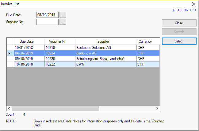This screenshot has height=131, width=199.
Task: Sort by the Currency column header
Action: tap(148, 42)
